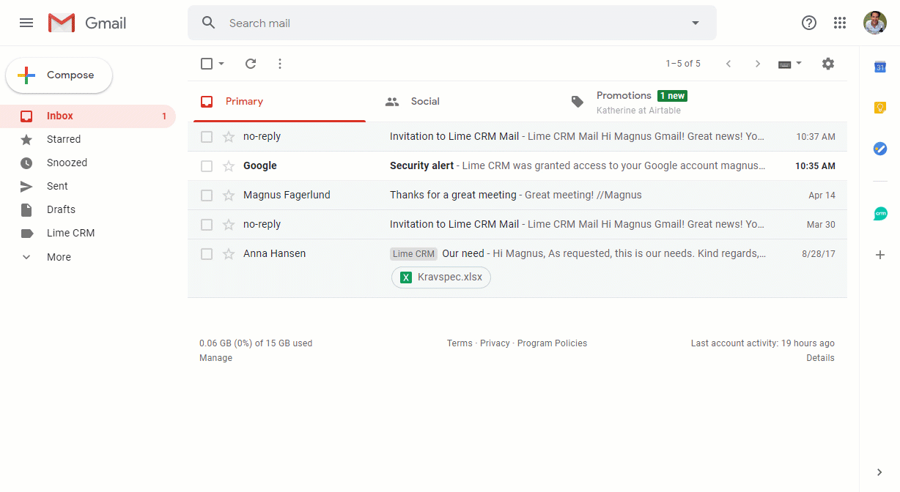The height and width of the screenshot is (492, 900).
Task: Open the Inbox folder
Action: pos(88,116)
